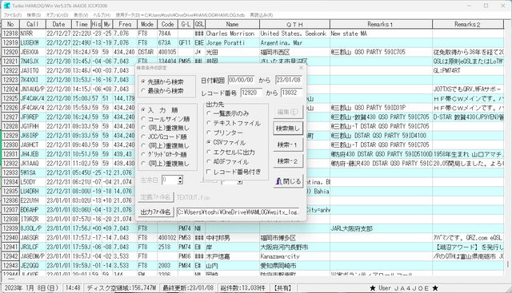Image resolution: width=512 pixels, height=293 pixels.
Task: Select 最後から検索 radio option
Action: coord(162,91)
